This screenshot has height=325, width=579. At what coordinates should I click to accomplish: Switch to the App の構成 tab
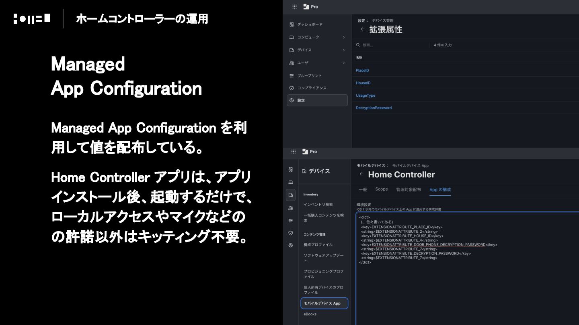click(440, 189)
